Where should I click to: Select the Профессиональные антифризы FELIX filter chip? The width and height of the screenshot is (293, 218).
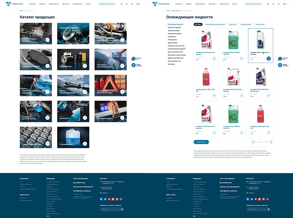[215, 24]
